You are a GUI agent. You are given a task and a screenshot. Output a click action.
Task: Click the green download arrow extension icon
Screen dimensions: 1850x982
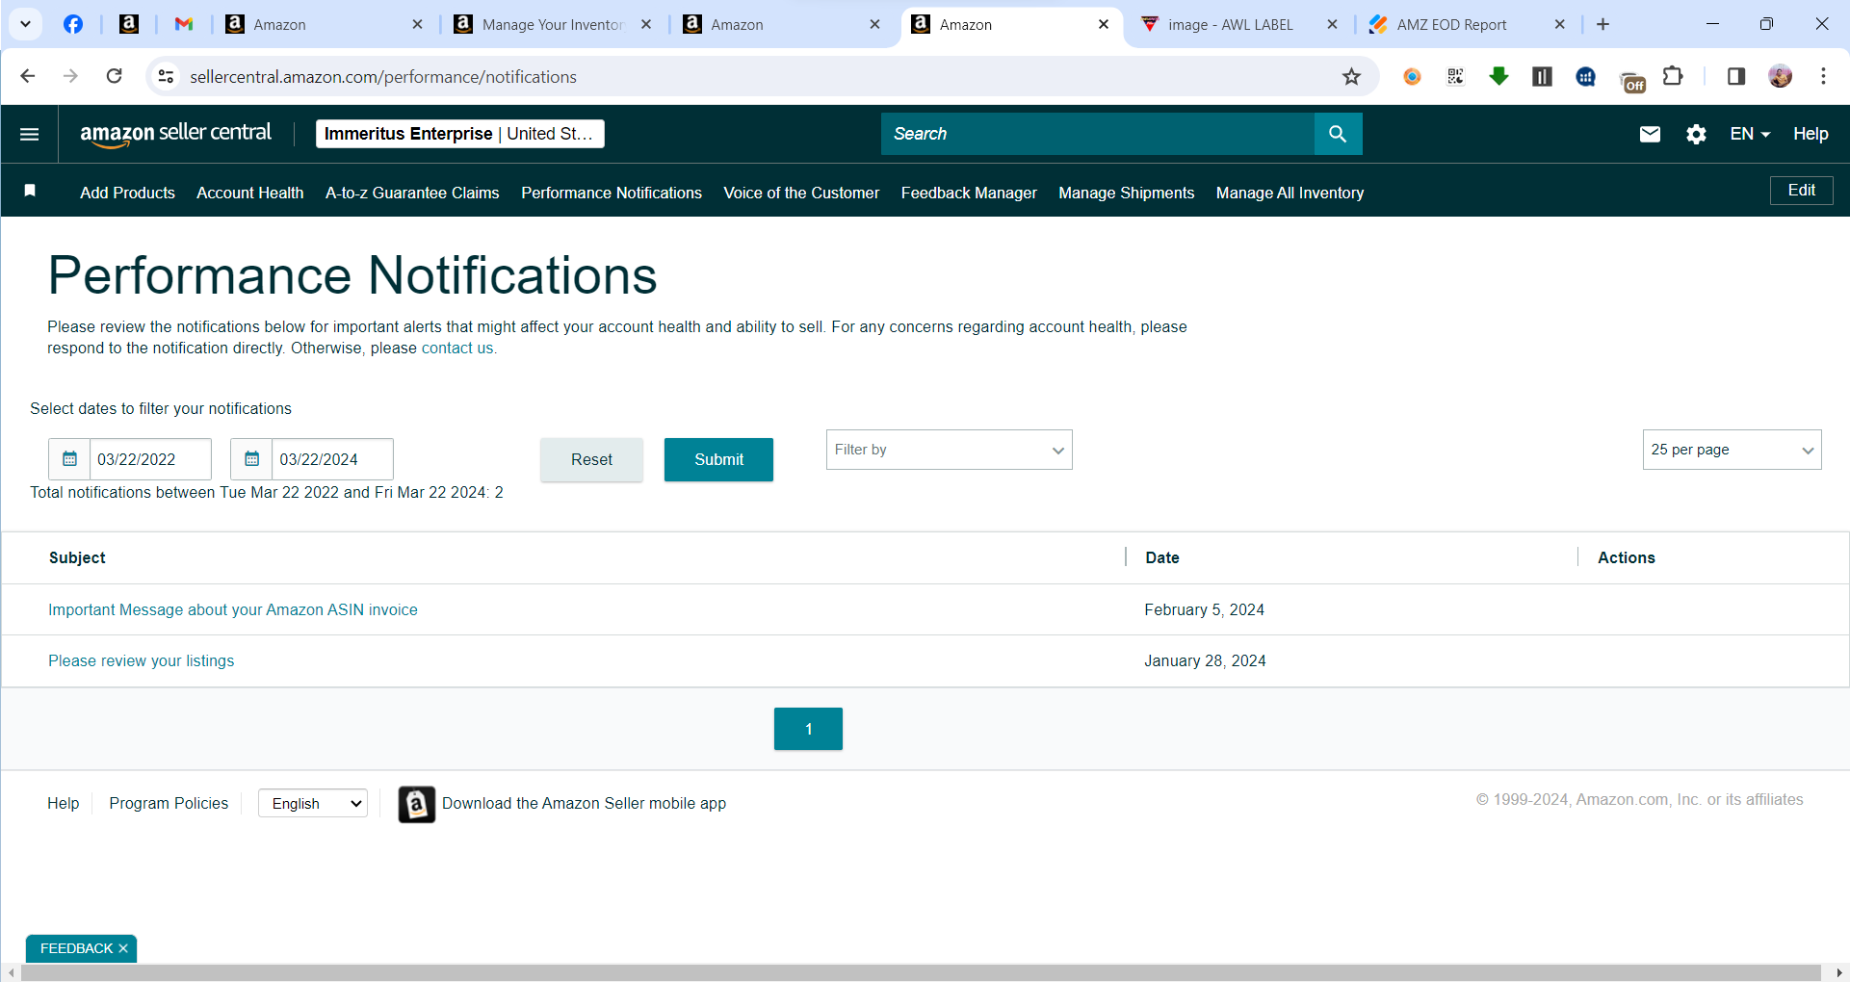pos(1498,76)
